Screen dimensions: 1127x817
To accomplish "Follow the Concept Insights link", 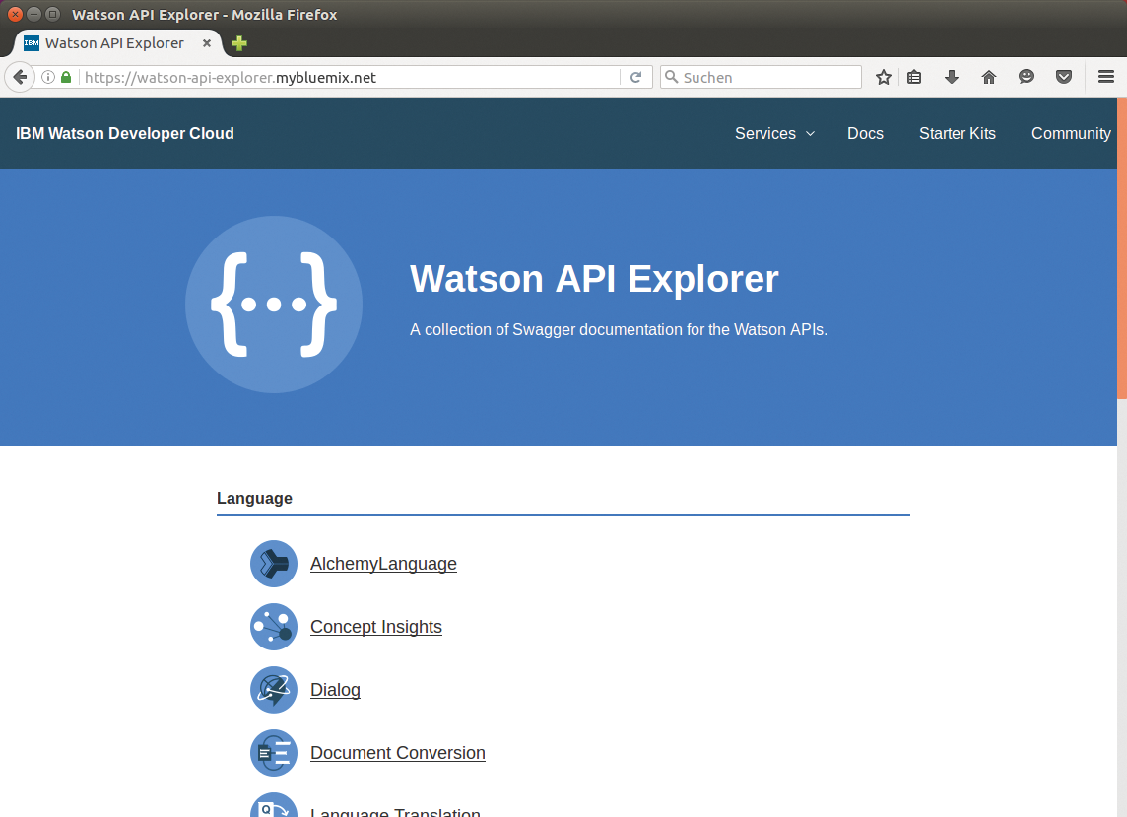I will pyautogui.click(x=375, y=626).
